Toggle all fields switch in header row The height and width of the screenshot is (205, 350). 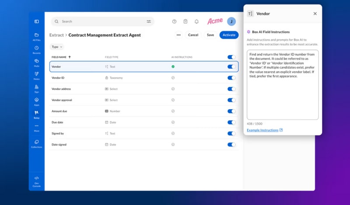(x=231, y=57)
